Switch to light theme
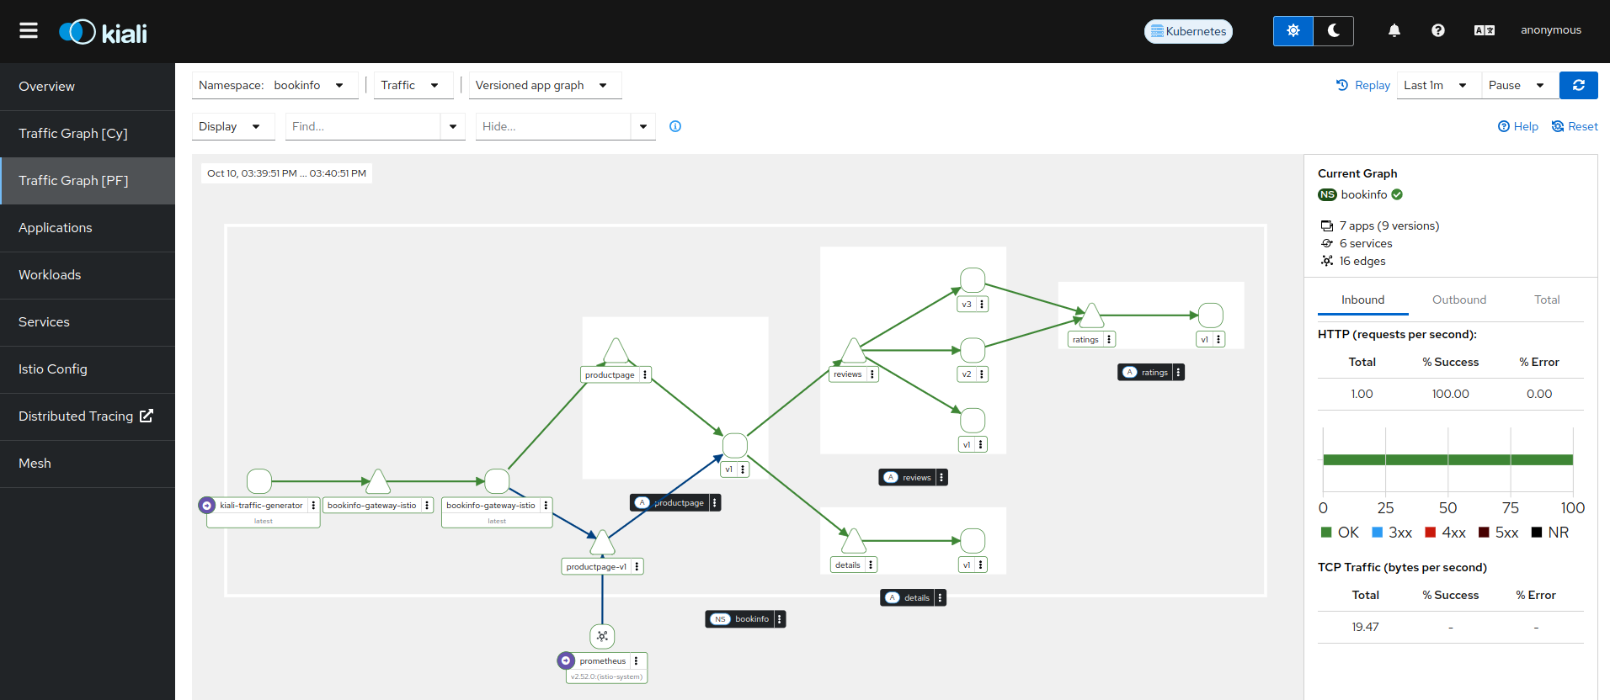This screenshot has width=1610, height=700. (1293, 31)
